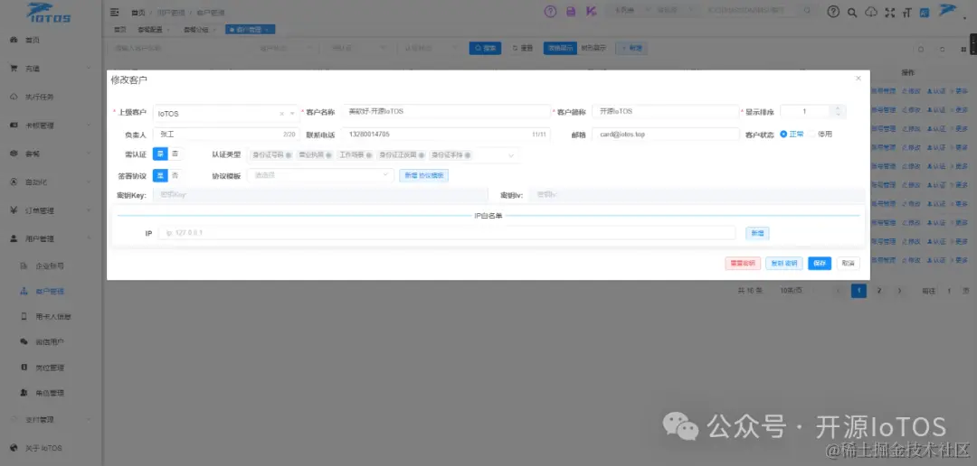The height and width of the screenshot is (466, 977).
Task: Open 微信用户 submenu item
Action: (51, 341)
